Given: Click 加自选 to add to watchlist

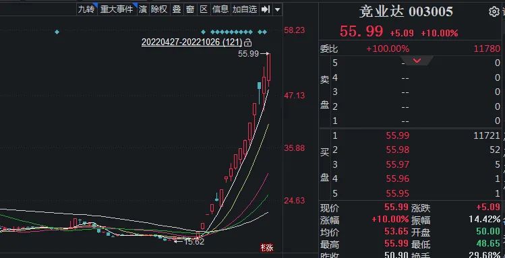Looking at the screenshot, I should click(245, 9).
